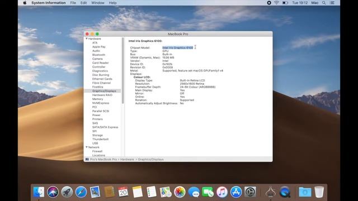358x201 pixels.
Task: Open the System Information menu
Action: coord(49,3)
